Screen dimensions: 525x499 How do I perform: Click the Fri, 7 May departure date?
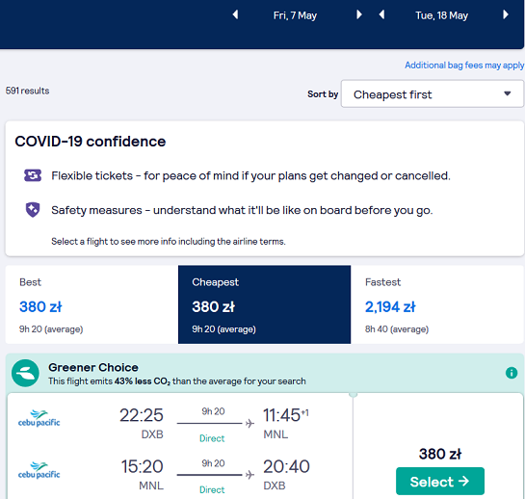[295, 15]
